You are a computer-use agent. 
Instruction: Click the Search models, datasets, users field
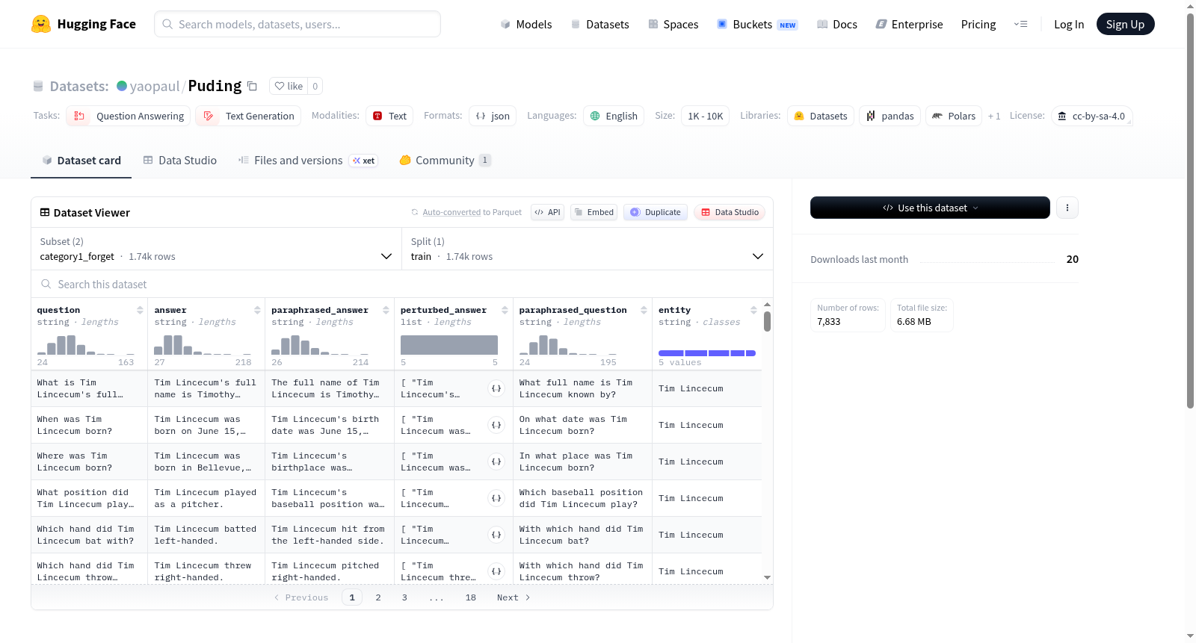point(298,24)
